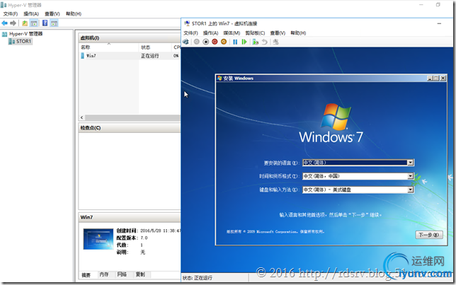Switch to 网络 tab

coord(122,274)
